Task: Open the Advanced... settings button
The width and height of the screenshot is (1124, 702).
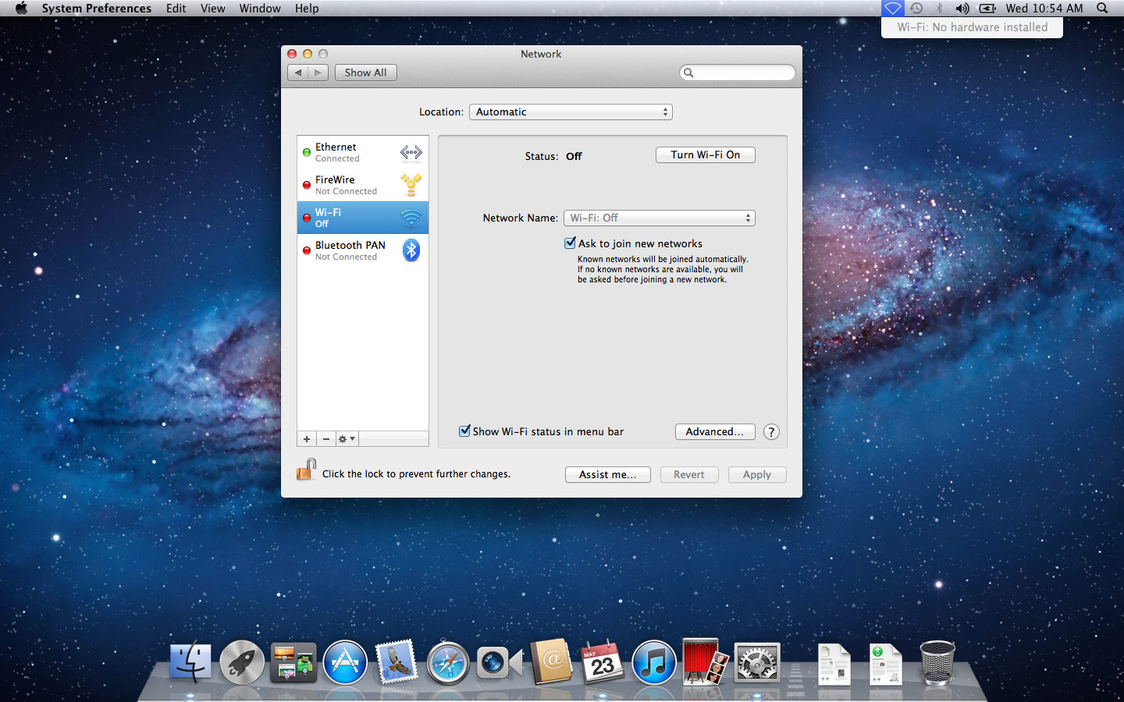Action: (x=714, y=432)
